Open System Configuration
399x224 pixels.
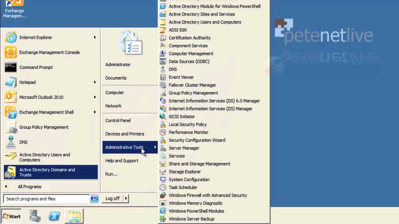189,180
